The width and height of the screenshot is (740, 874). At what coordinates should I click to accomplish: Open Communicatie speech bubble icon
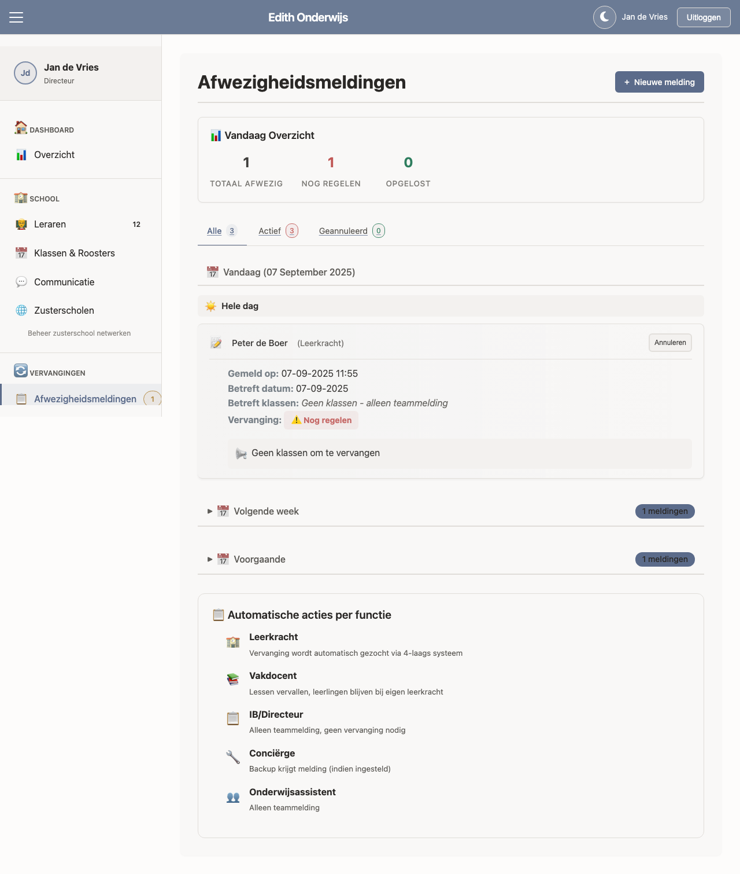tap(21, 282)
